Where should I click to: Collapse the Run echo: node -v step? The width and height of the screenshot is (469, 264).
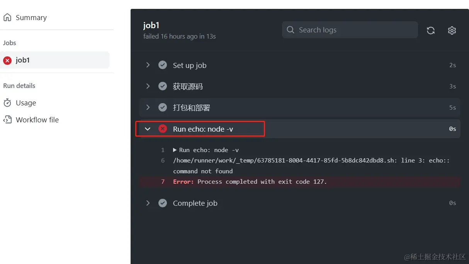148,129
